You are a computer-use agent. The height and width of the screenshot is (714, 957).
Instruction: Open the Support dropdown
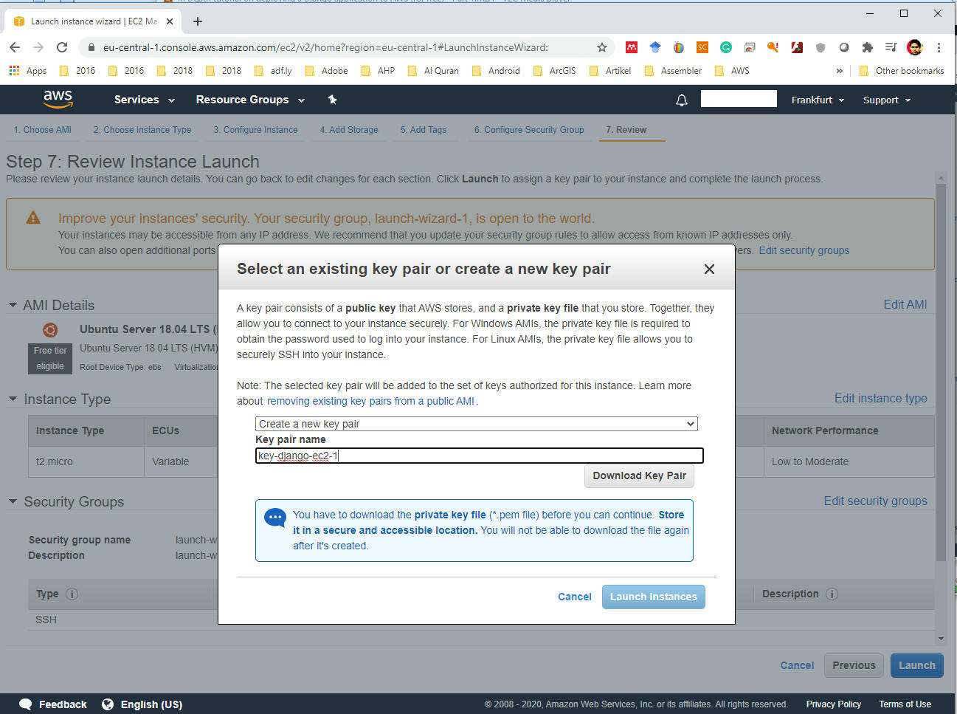[887, 100]
